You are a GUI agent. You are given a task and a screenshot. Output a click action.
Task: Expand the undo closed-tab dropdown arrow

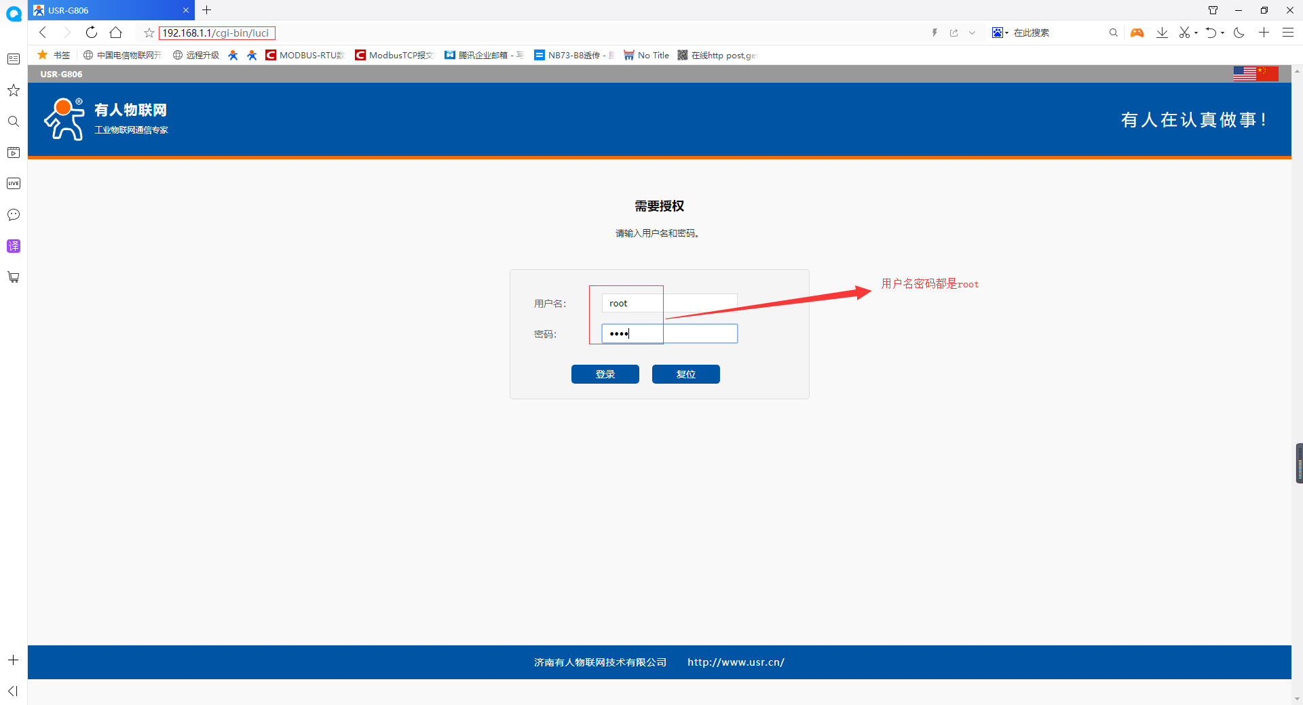coord(1222,33)
